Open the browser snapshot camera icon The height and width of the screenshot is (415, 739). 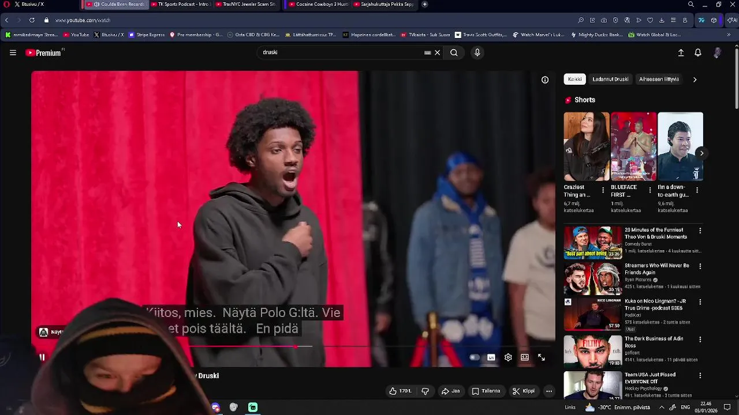click(x=604, y=20)
